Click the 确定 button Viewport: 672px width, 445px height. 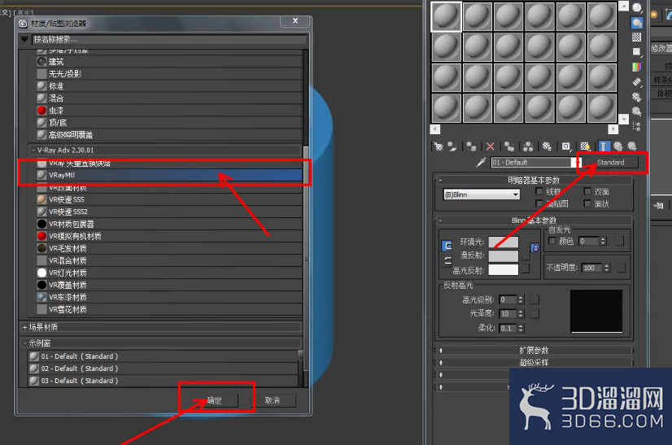point(215,400)
